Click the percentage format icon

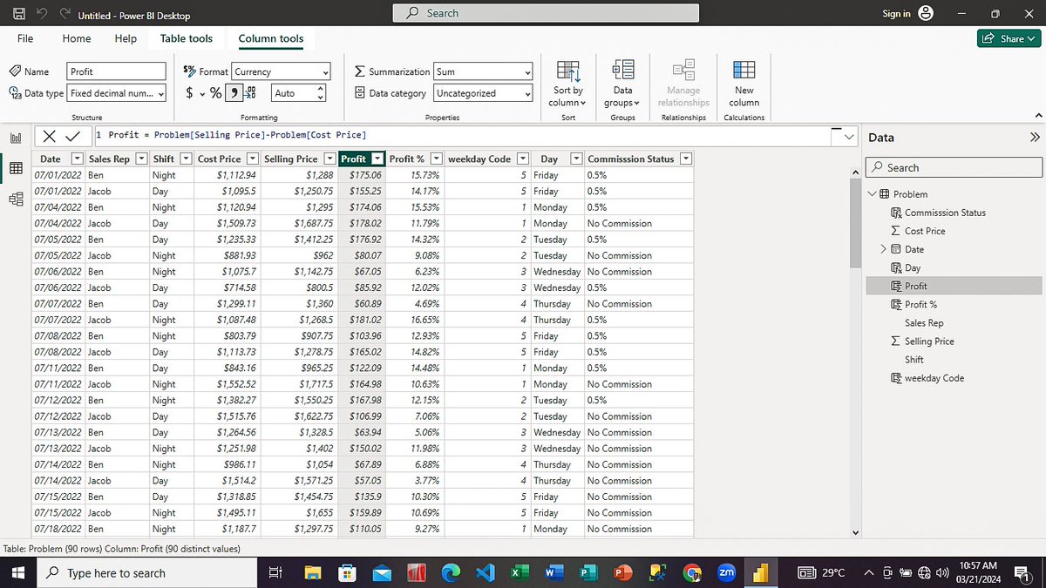click(x=215, y=93)
